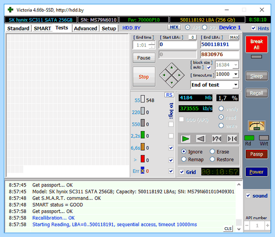Expand the End of test dropdown
The height and width of the screenshot is (237, 275).
236,85
